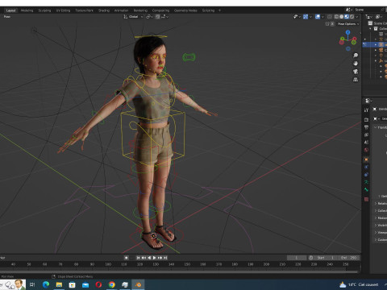Viewport: 387px width, 290px height.
Task: Toggle viewport gizmos visibility
Action: coord(306,17)
